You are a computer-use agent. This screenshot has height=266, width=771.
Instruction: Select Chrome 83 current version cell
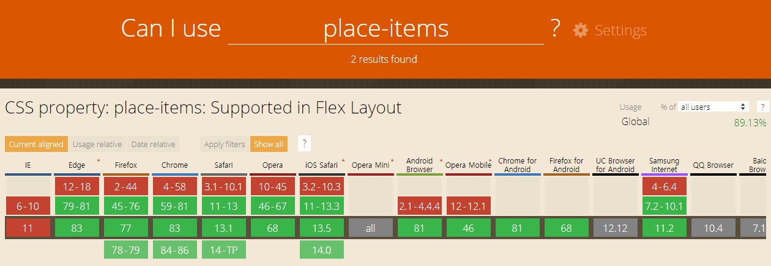174,228
